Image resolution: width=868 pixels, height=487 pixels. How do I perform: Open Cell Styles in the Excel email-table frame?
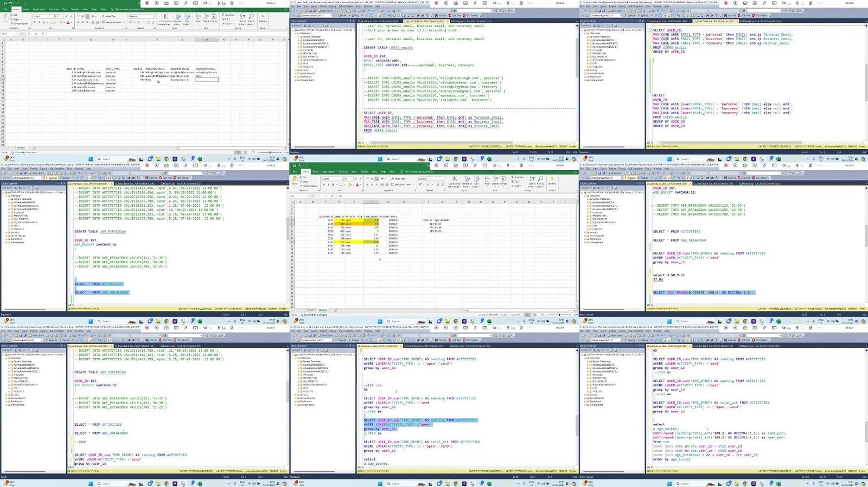coord(187,20)
